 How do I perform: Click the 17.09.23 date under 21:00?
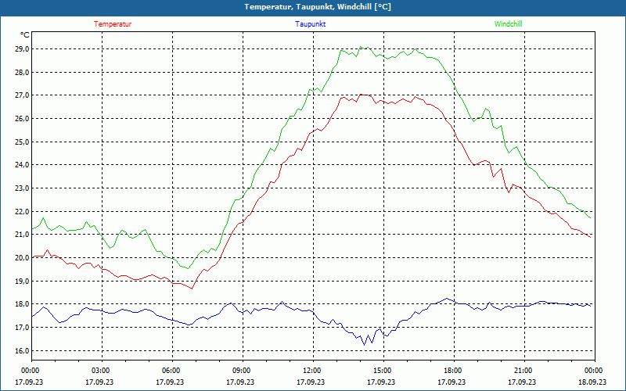click(x=522, y=382)
